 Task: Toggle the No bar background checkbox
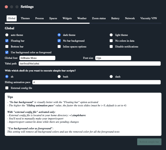click(59, 41)
